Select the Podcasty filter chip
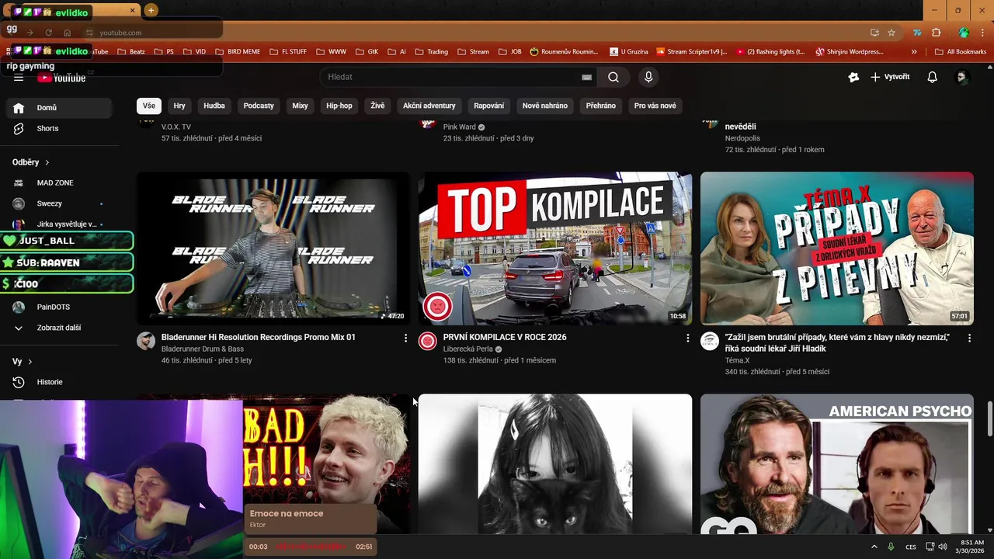 [259, 106]
